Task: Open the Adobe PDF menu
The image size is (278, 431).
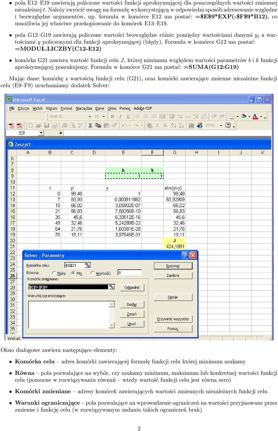Action: (x=143, y=108)
